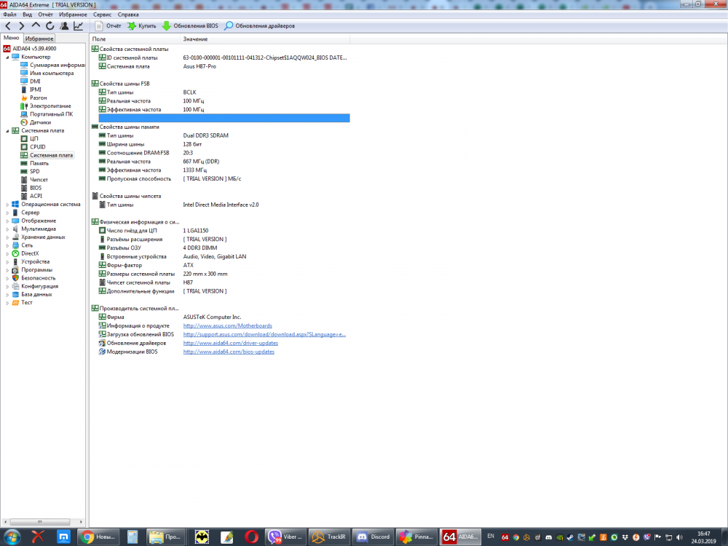
Task: Switch to the Меню tab
Action: click(12, 38)
